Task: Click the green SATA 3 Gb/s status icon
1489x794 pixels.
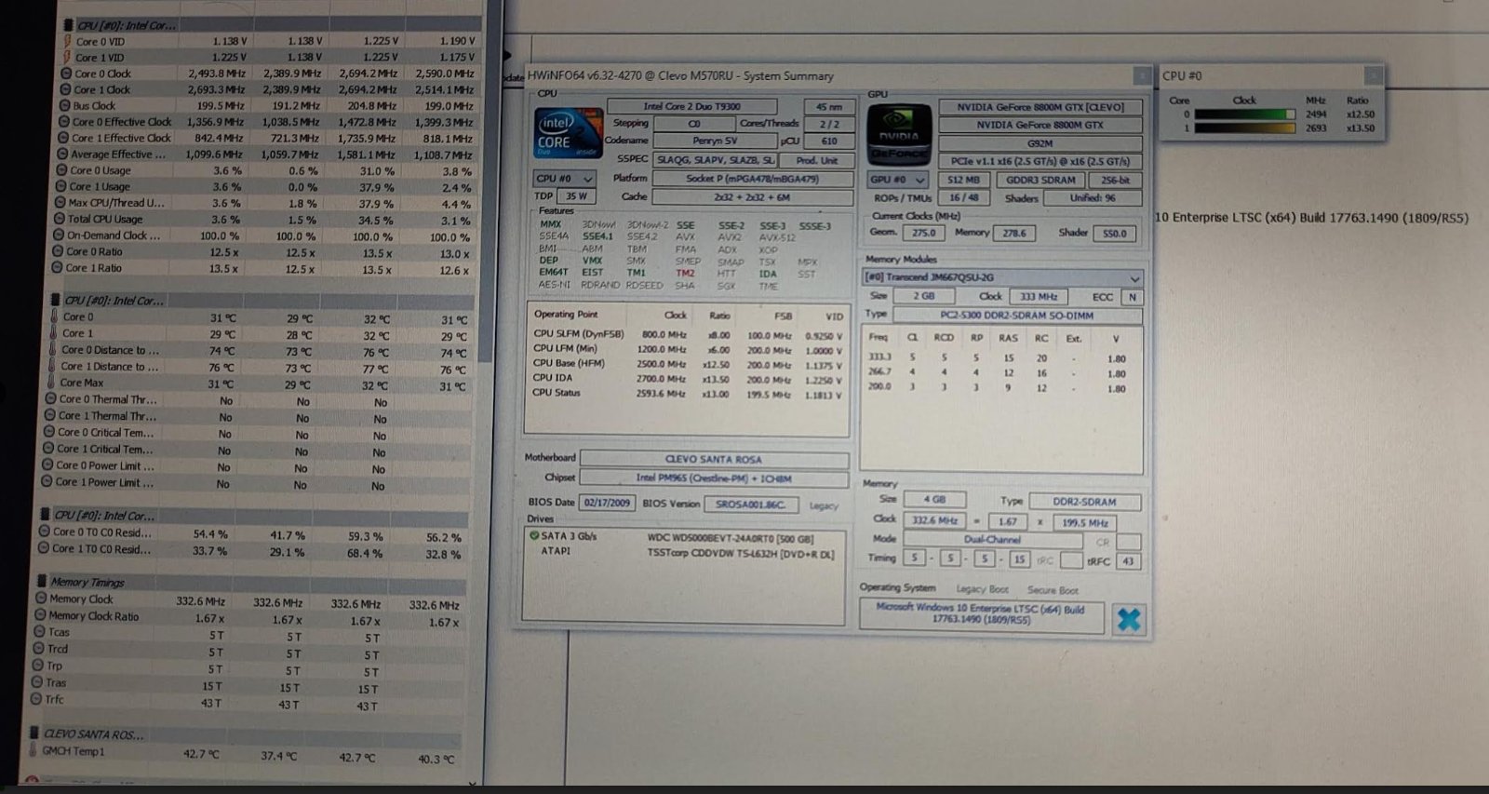Action: pyautogui.click(x=534, y=535)
